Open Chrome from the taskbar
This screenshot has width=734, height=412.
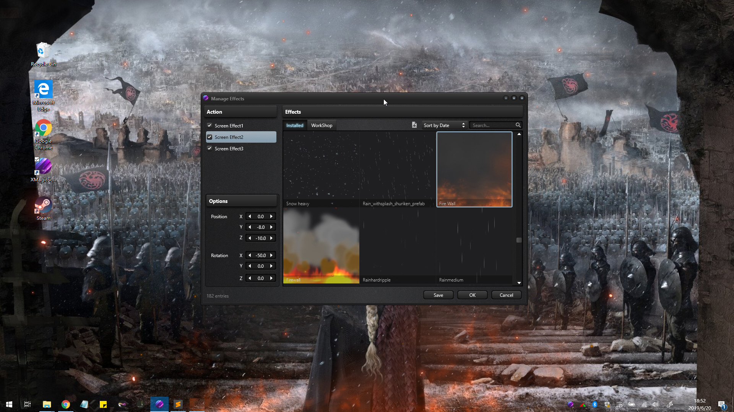[x=66, y=404]
